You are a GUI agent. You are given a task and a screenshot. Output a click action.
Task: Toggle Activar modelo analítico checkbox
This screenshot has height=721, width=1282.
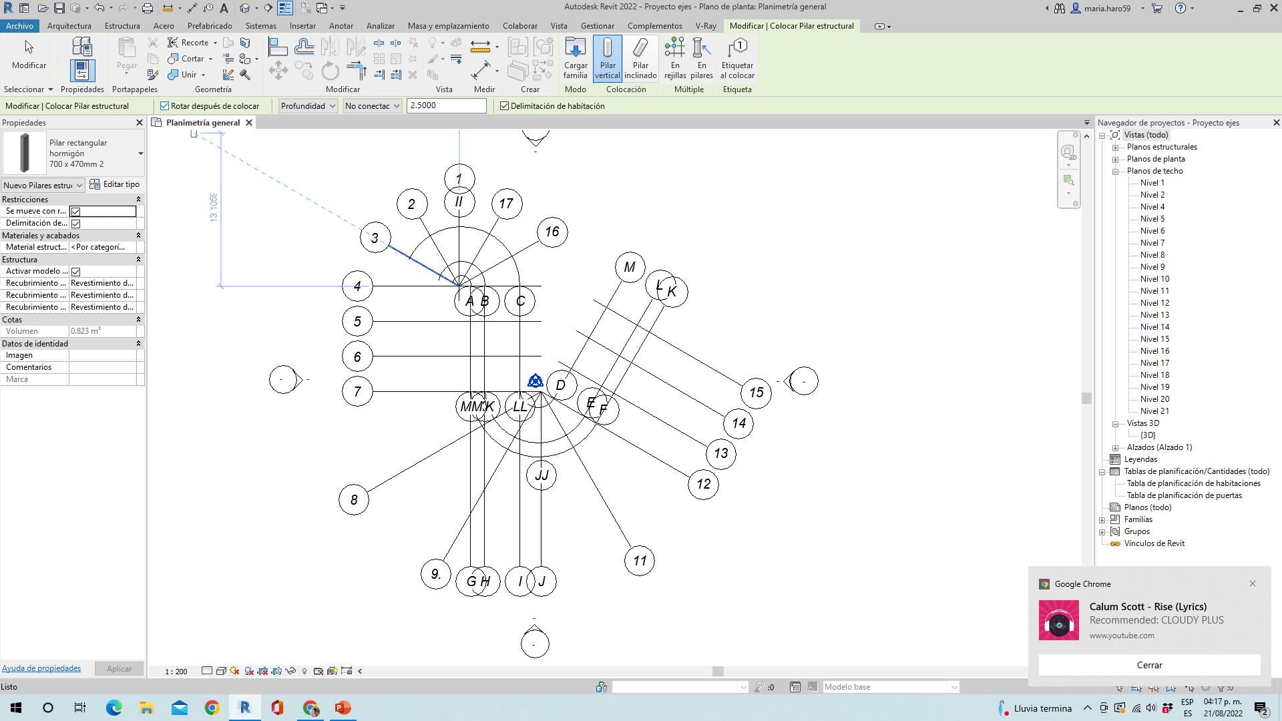[75, 272]
